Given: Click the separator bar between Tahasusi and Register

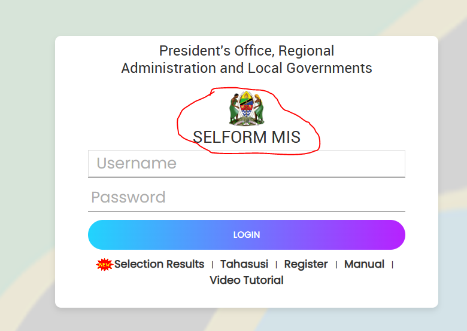Looking at the screenshot, I should [x=277, y=265].
